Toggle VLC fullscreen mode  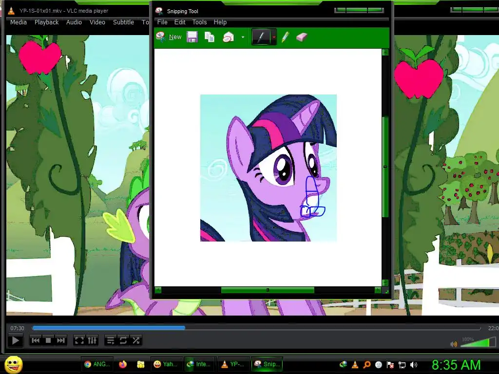(x=79, y=340)
